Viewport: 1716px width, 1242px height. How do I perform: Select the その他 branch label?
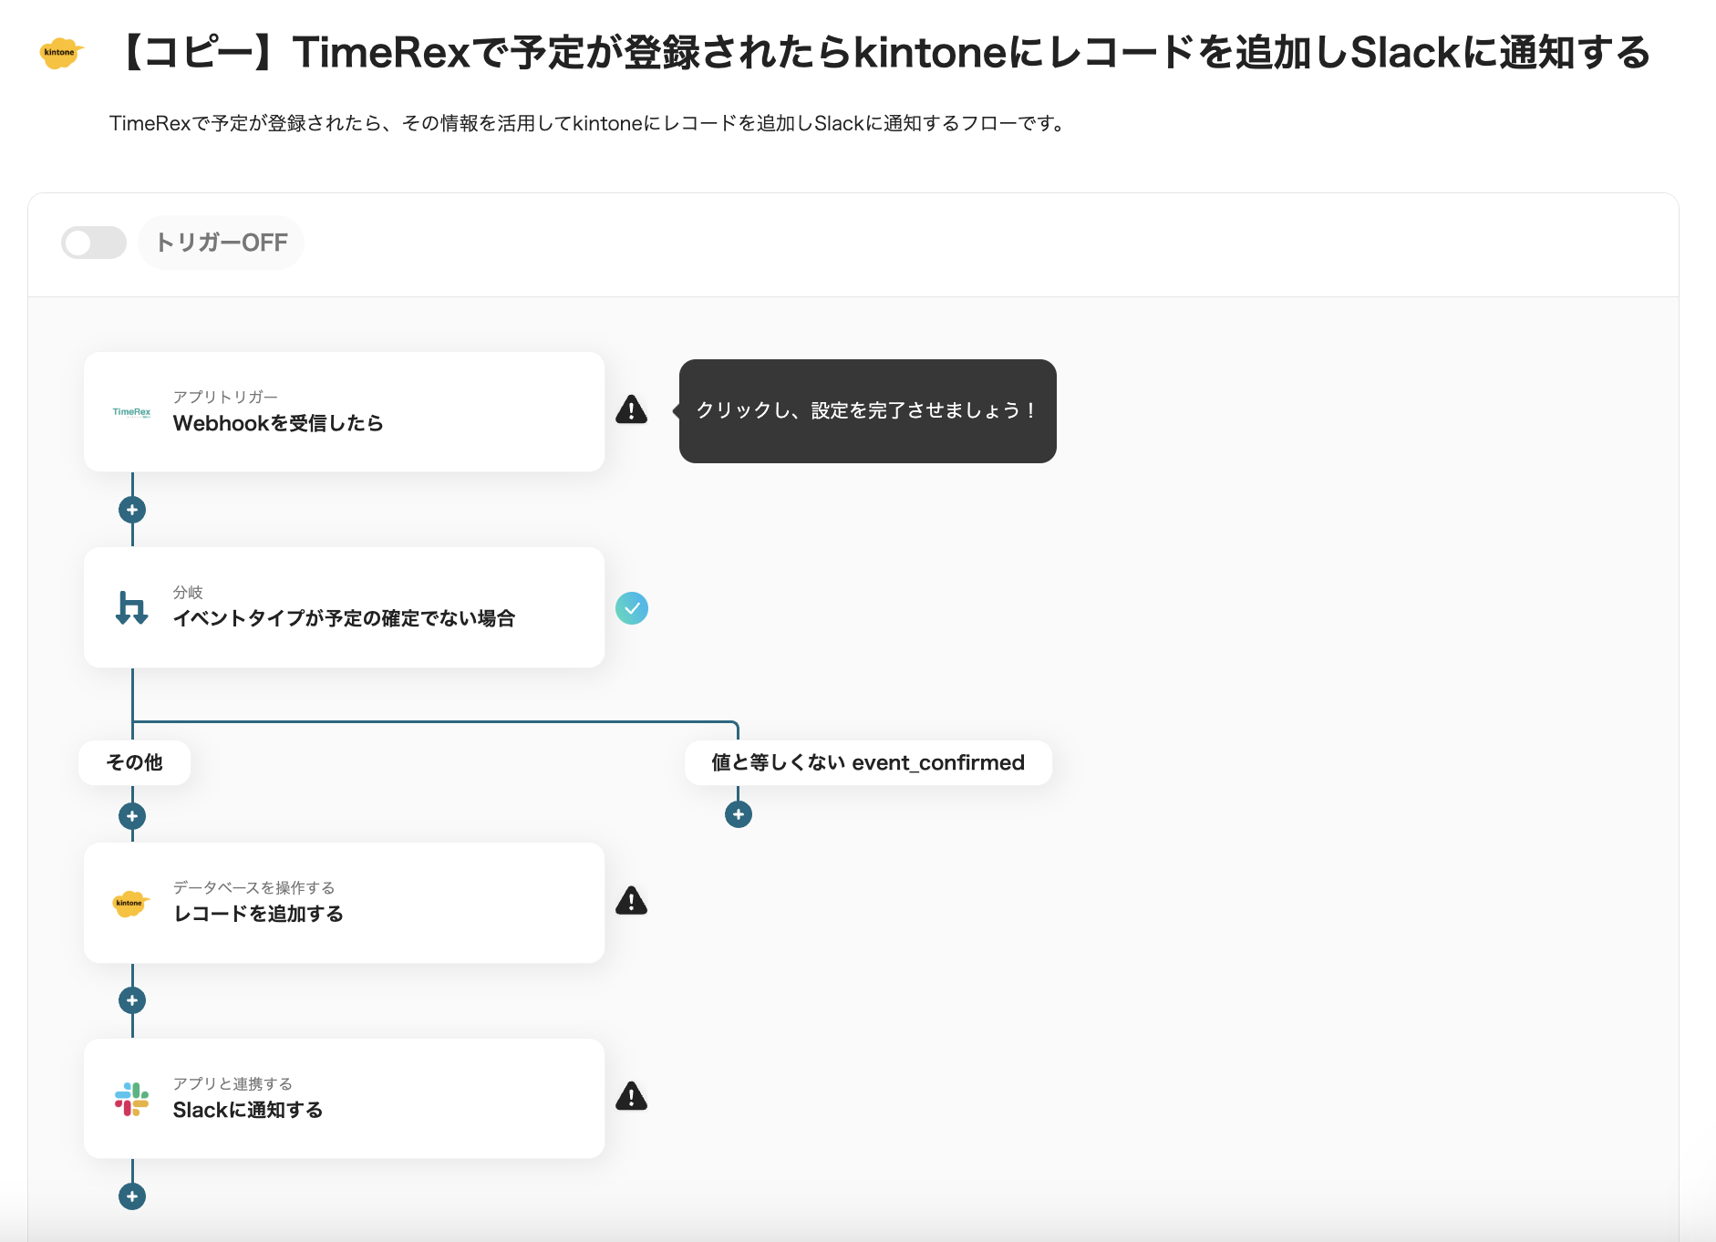click(x=135, y=762)
